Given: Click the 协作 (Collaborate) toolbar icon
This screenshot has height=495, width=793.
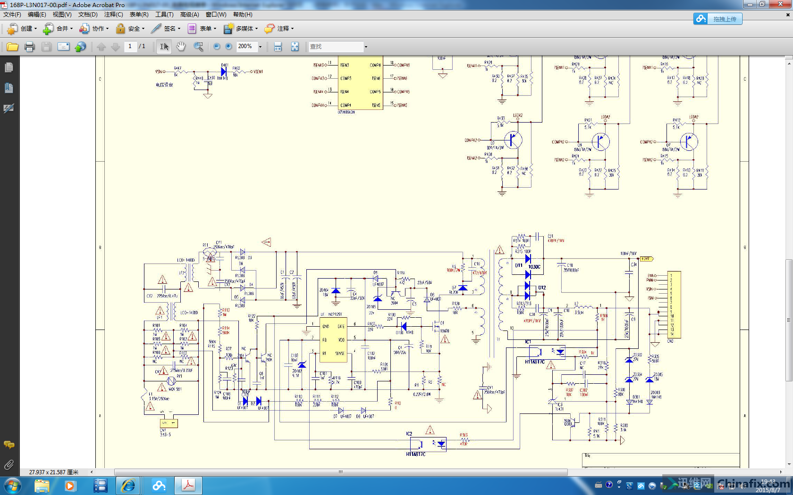Looking at the screenshot, I should click(x=84, y=29).
